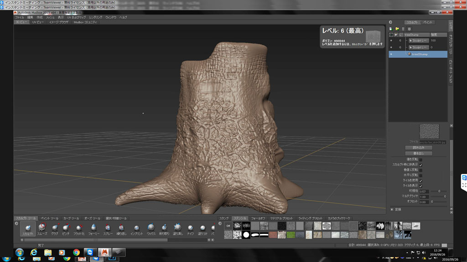Viewport: 467px width, 262px height.
Task: Select the スカルプト (Sculpt) tool
Action: (28, 228)
